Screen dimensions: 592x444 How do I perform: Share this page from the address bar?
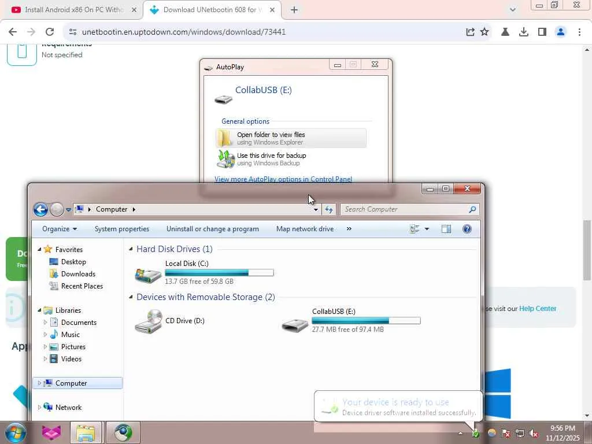tap(470, 32)
